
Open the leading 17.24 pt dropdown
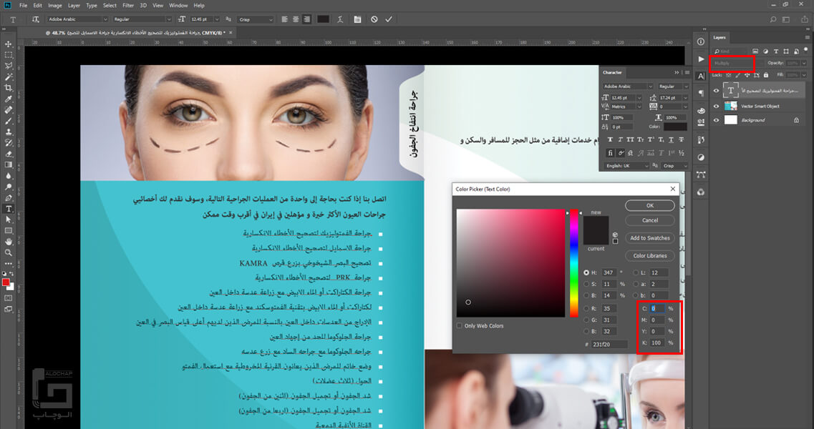point(686,97)
